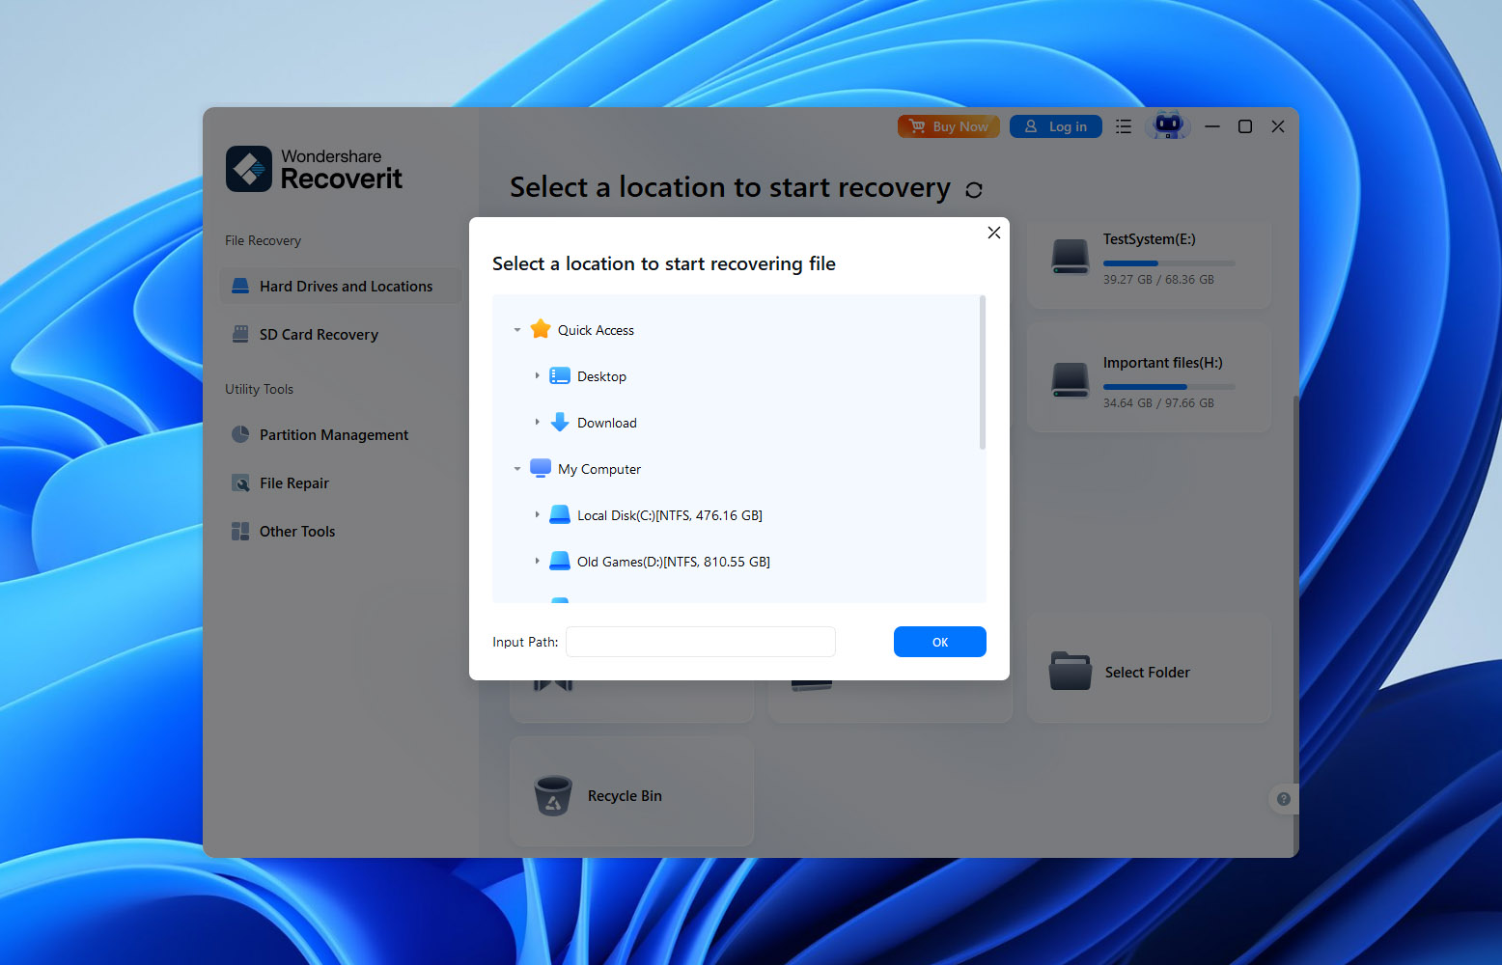Click the Recycle Bin icon
Image resolution: width=1502 pixels, height=965 pixels.
553,796
